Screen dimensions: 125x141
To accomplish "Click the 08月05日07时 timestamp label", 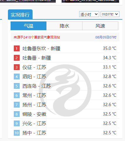I will click(x=106, y=37).
